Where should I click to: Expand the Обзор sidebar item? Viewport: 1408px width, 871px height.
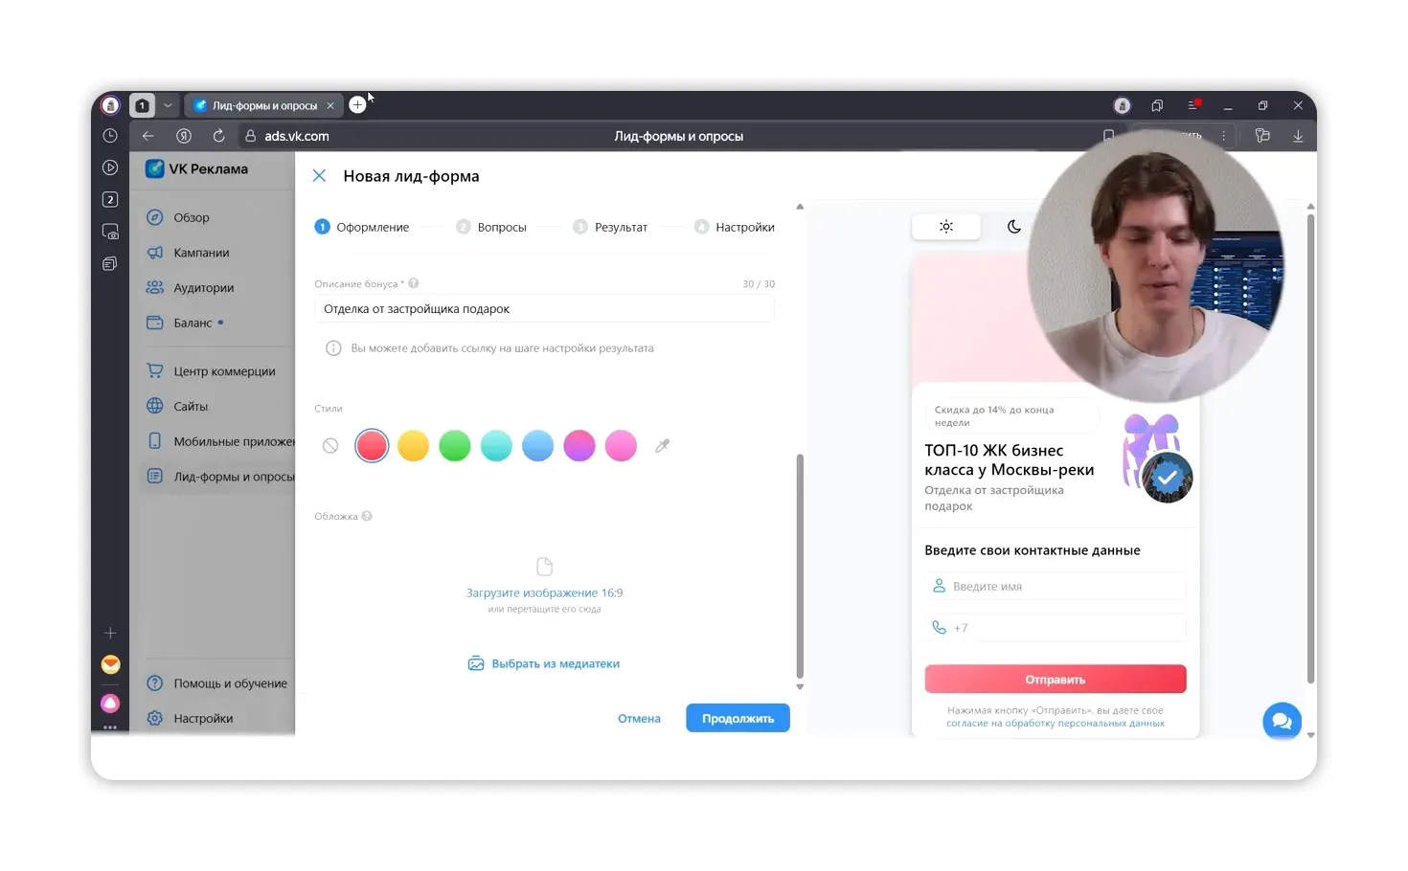[x=192, y=217]
